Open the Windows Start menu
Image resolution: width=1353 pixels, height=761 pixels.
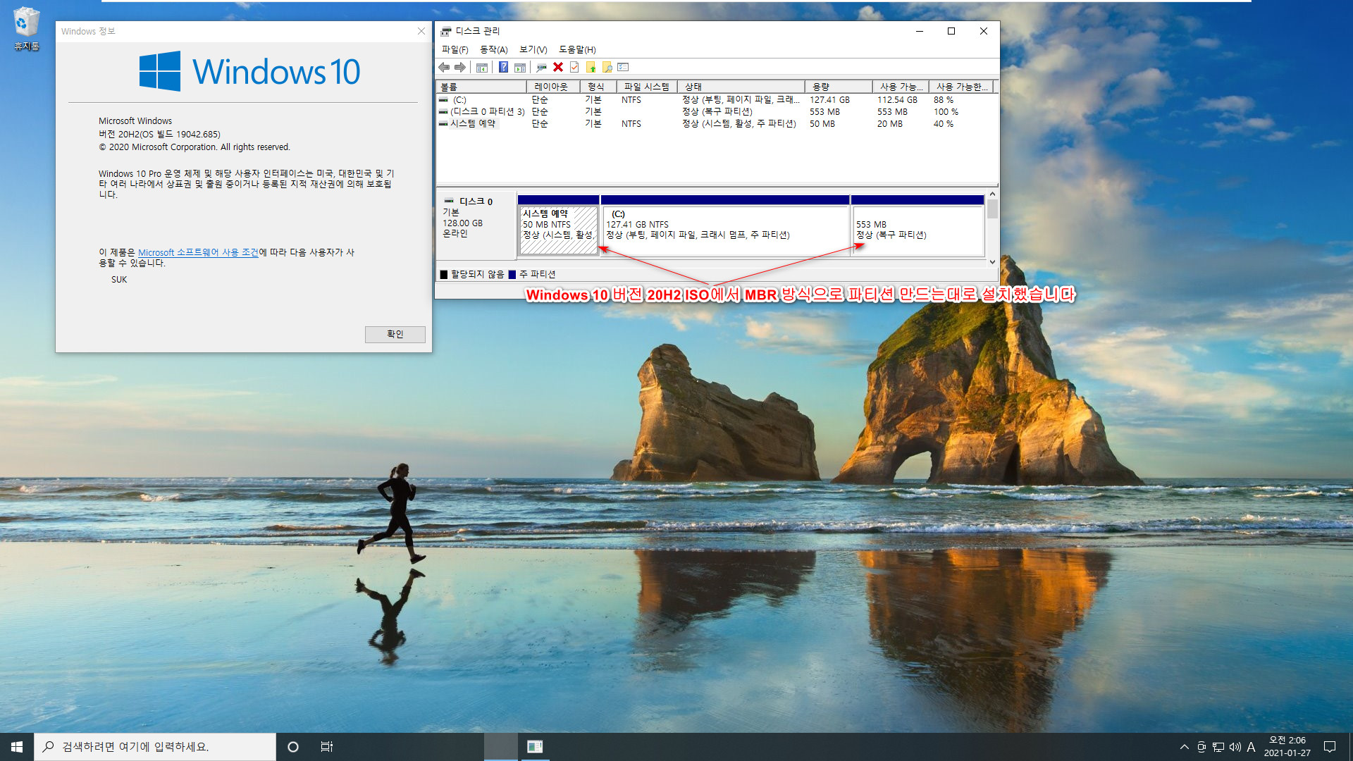pos(17,747)
